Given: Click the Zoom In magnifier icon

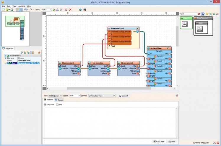Looking at the screenshot, I should coord(53,10).
